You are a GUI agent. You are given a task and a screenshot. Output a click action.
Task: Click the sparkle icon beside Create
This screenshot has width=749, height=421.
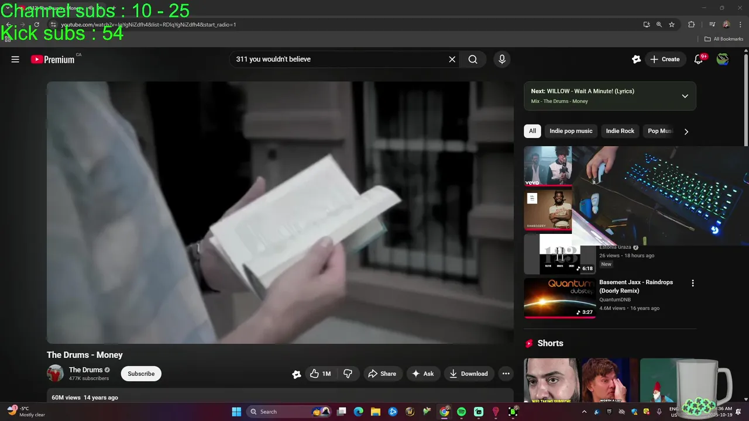pyautogui.click(x=636, y=59)
